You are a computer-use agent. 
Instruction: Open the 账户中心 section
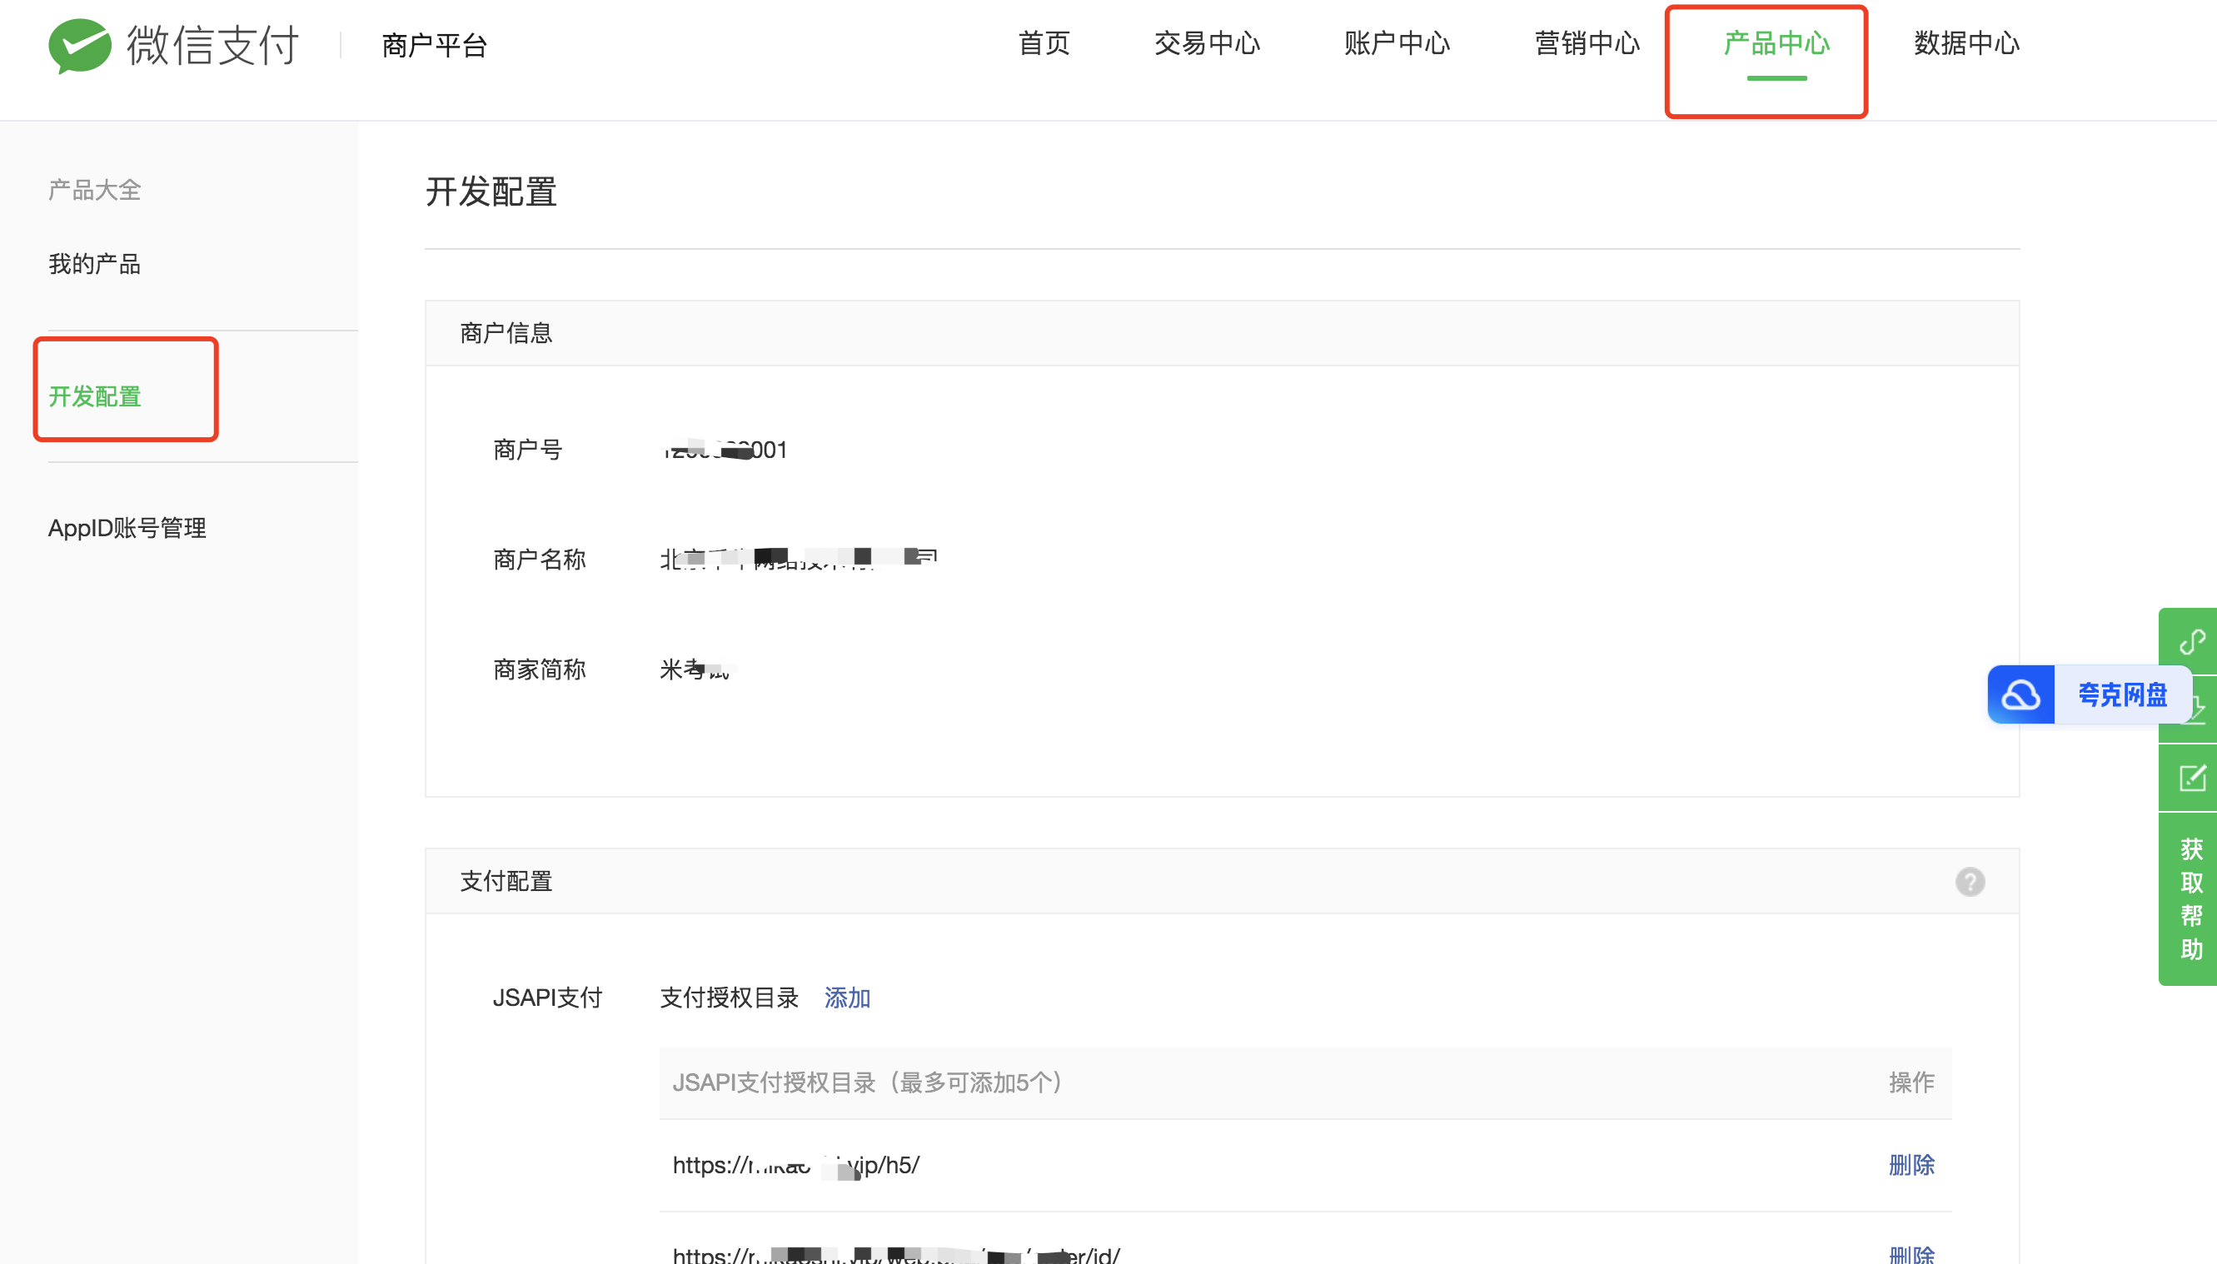coord(1395,43)
